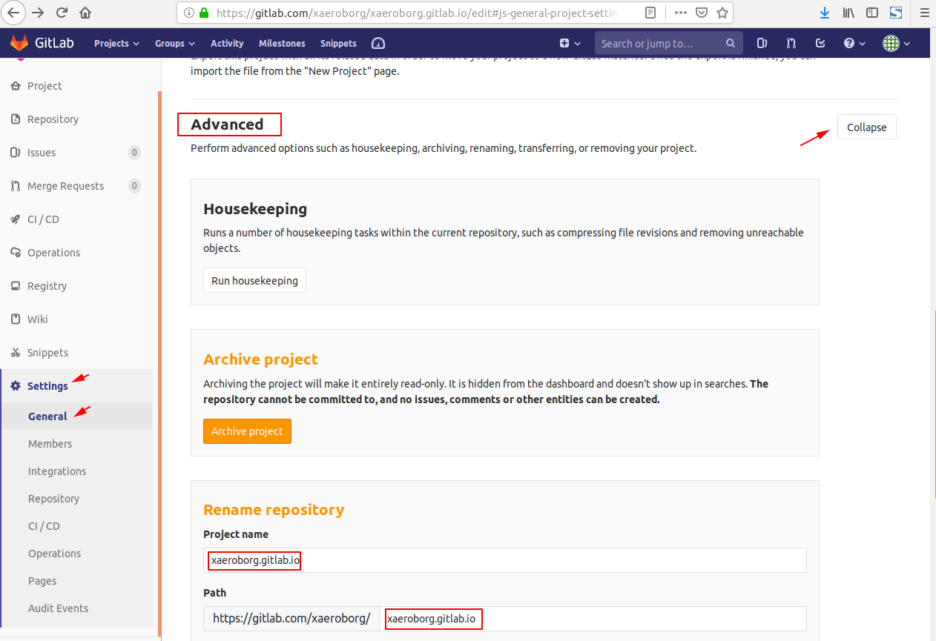Viewport: 936px width, 641px height.
Task: Open the Issues icon in the top navbar
Action: [x=762, y=43]
